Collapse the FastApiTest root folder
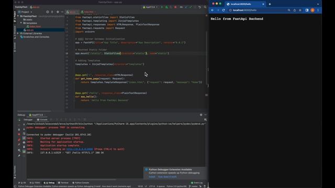Screen dimensions: 335x188 tap(18, 16)
